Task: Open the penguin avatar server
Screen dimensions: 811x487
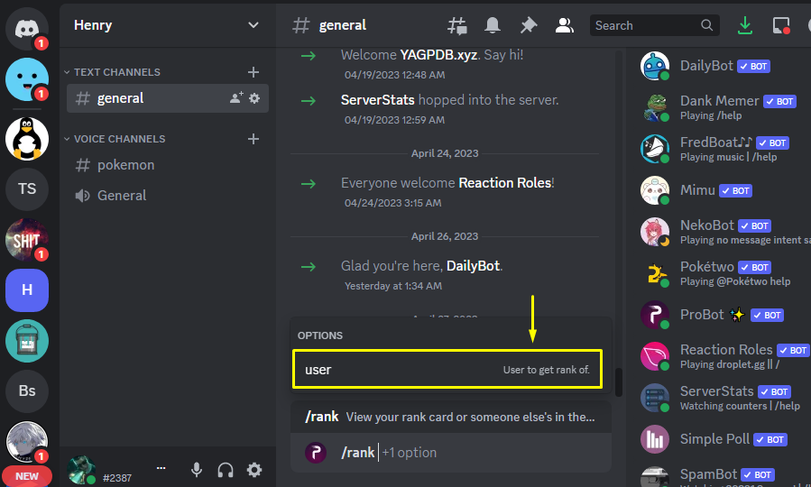Action: [x=27, y=139]
